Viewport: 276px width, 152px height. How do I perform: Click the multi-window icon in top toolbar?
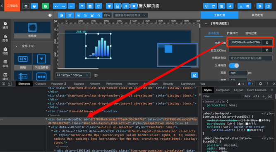pos(214,6)
